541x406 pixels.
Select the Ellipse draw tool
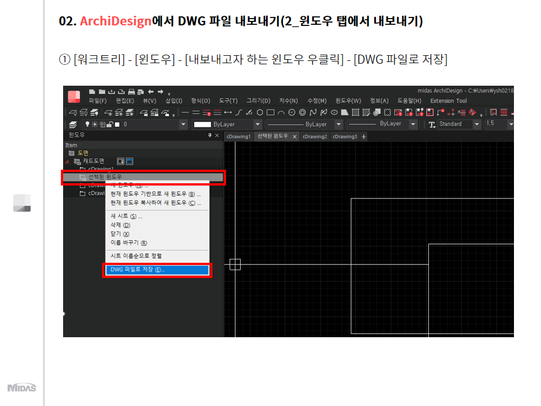coord(334,113)
